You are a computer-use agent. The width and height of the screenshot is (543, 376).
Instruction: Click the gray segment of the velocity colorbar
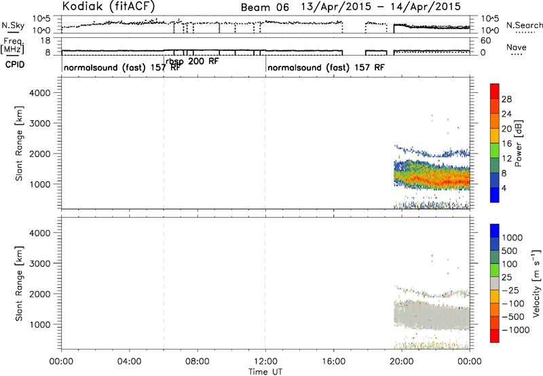click(x=495, y=283)
